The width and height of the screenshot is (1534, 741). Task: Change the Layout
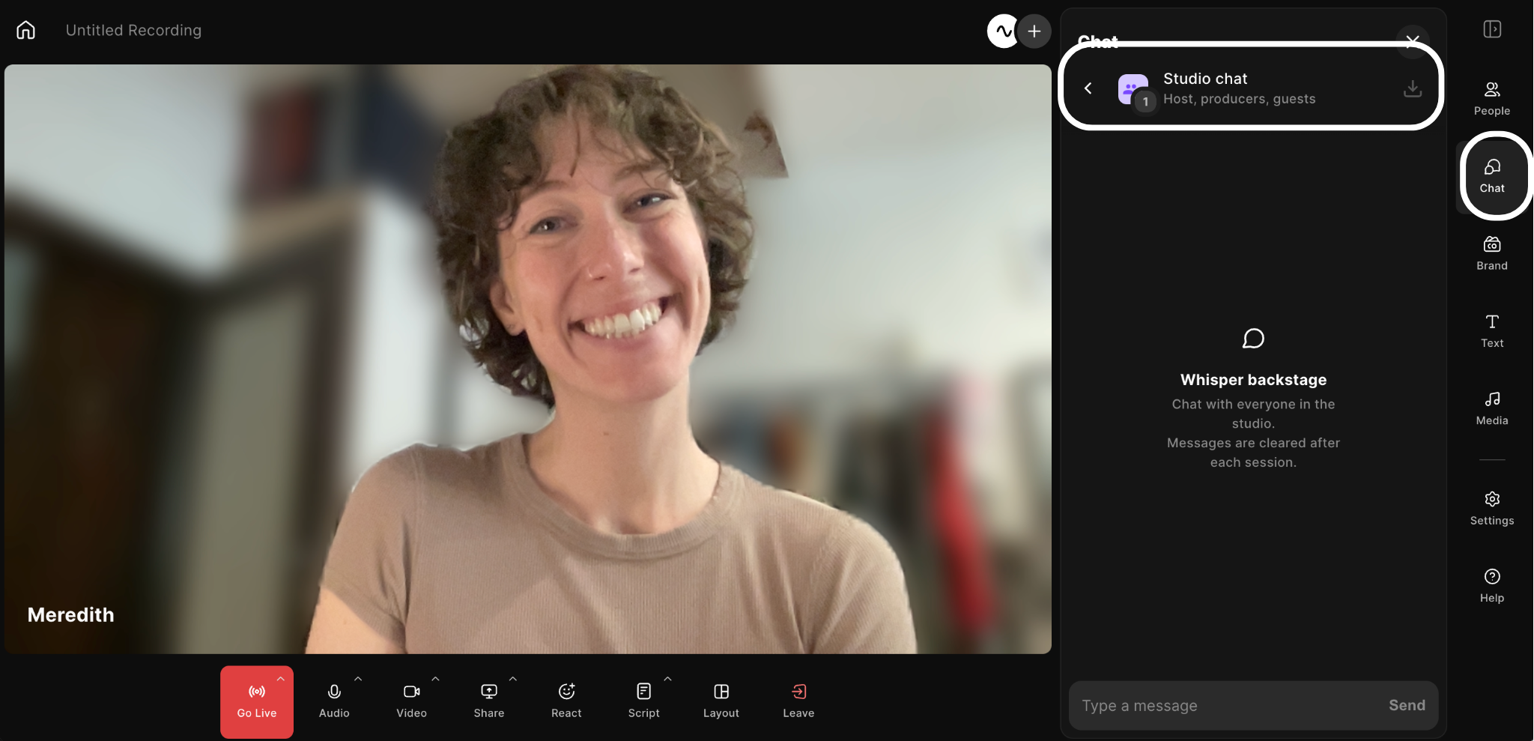[721, 702]
